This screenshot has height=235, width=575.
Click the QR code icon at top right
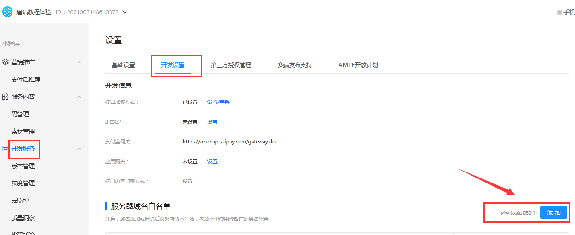coord(559,12)
